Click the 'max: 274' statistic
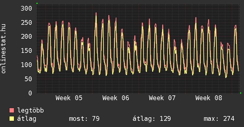 (x=219, y=119)
